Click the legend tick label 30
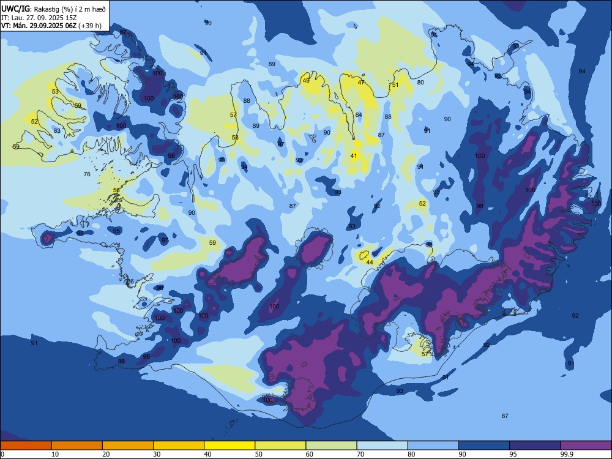Viewport: 612px width, 459px height. (157, 454)
